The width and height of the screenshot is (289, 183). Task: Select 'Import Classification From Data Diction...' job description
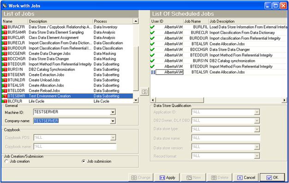[x=60, y=43]
